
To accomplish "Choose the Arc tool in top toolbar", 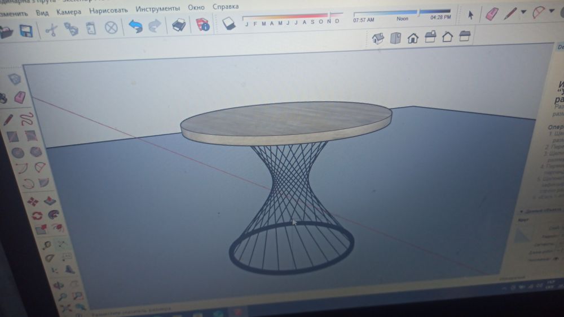I will tap(539, 12).
